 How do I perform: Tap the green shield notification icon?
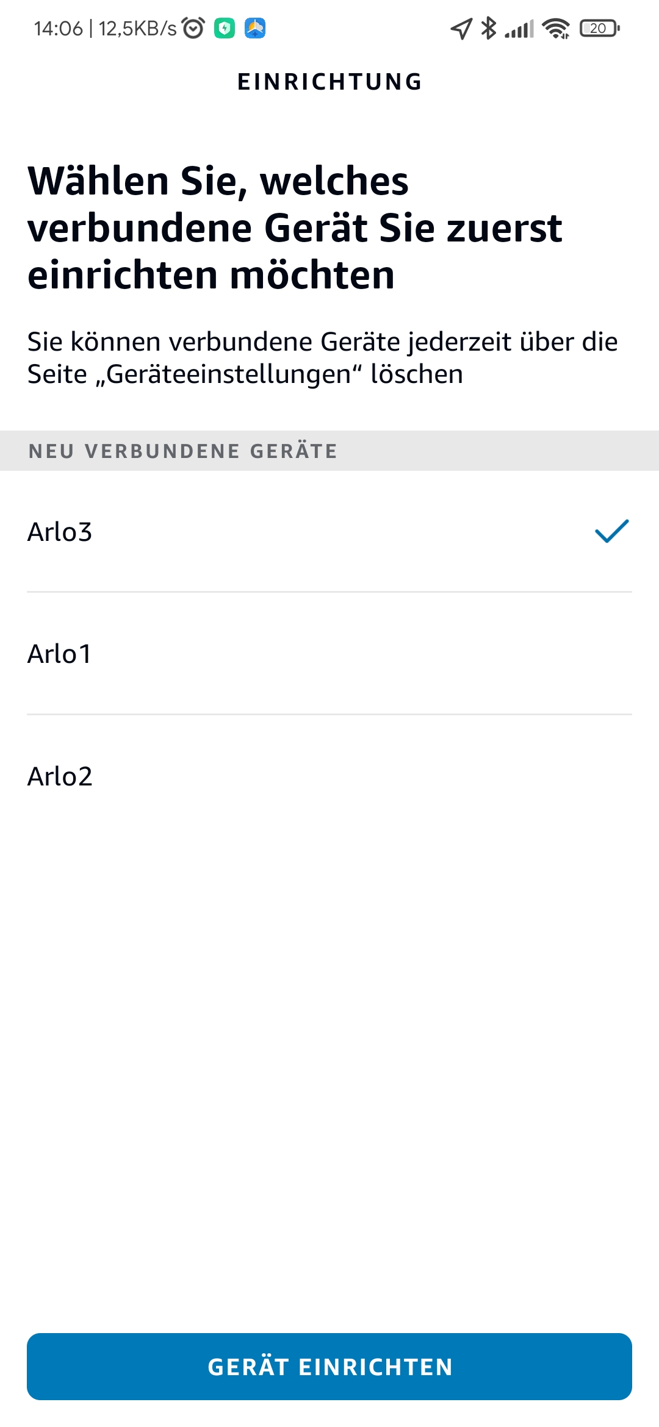225,28
